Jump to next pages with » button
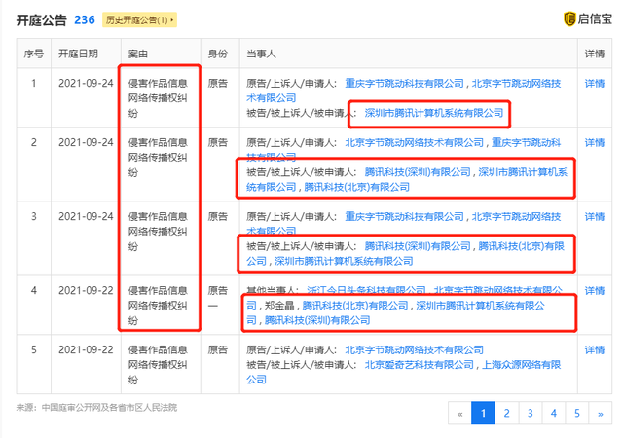Viewport: 623px width, 438px height. click(x=601, y=414)
